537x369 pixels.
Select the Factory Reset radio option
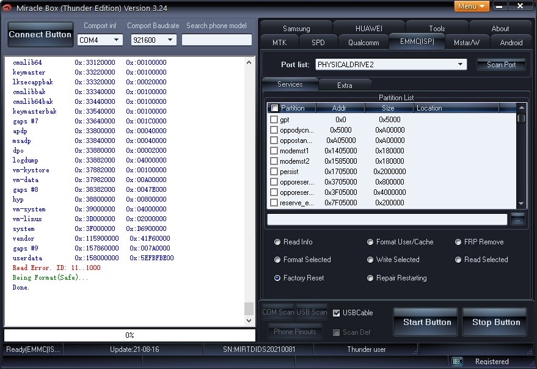pyautogui.click(x=277, y=278)
